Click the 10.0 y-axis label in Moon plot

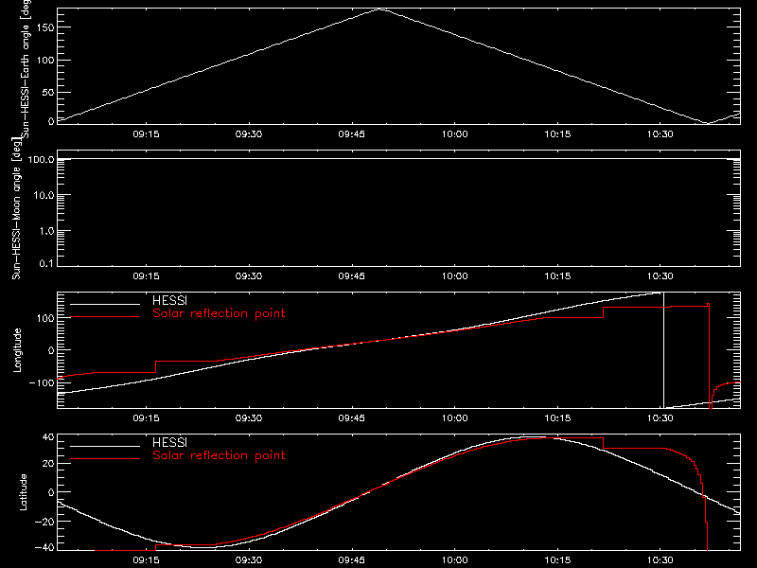[44, 195]
